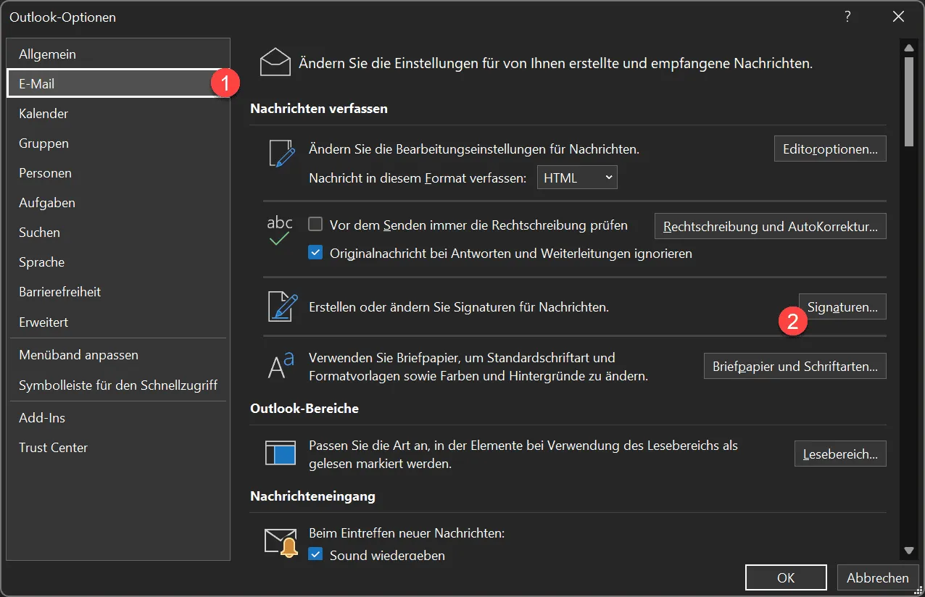Open the HTML message format dropdown
The width and height of the screenshot is (925, 597).
pyautogui.click(x=577, y=177)
